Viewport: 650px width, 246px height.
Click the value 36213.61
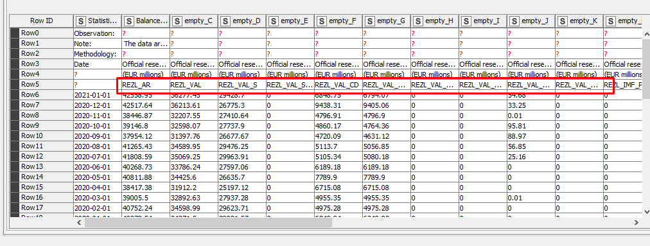pos(193,105)
